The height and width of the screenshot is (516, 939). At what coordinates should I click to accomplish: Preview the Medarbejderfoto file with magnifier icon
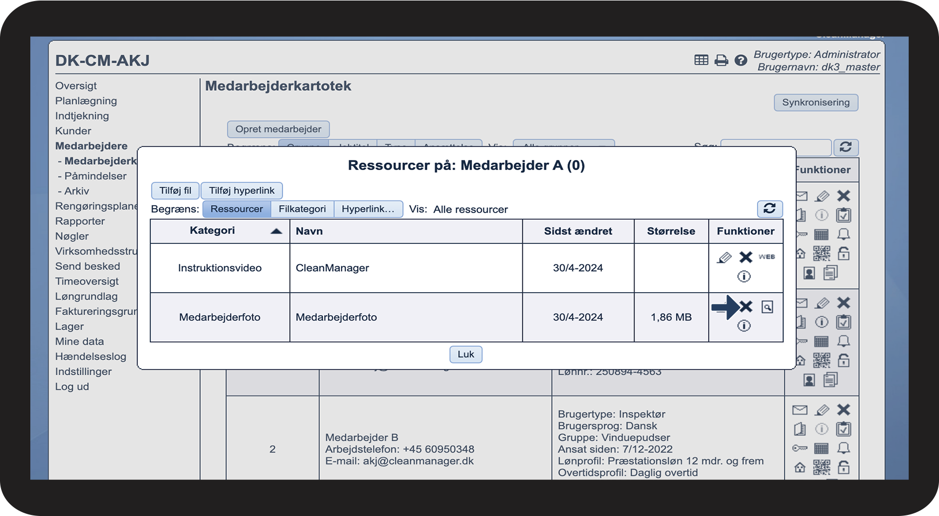coord(767,307)
